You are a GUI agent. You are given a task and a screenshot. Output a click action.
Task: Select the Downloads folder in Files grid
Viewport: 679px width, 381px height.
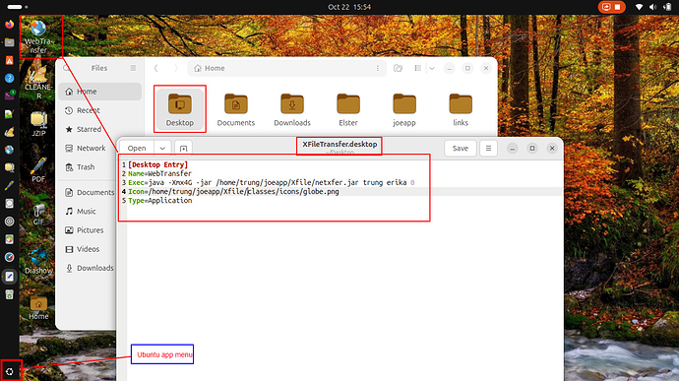[292, 110]
